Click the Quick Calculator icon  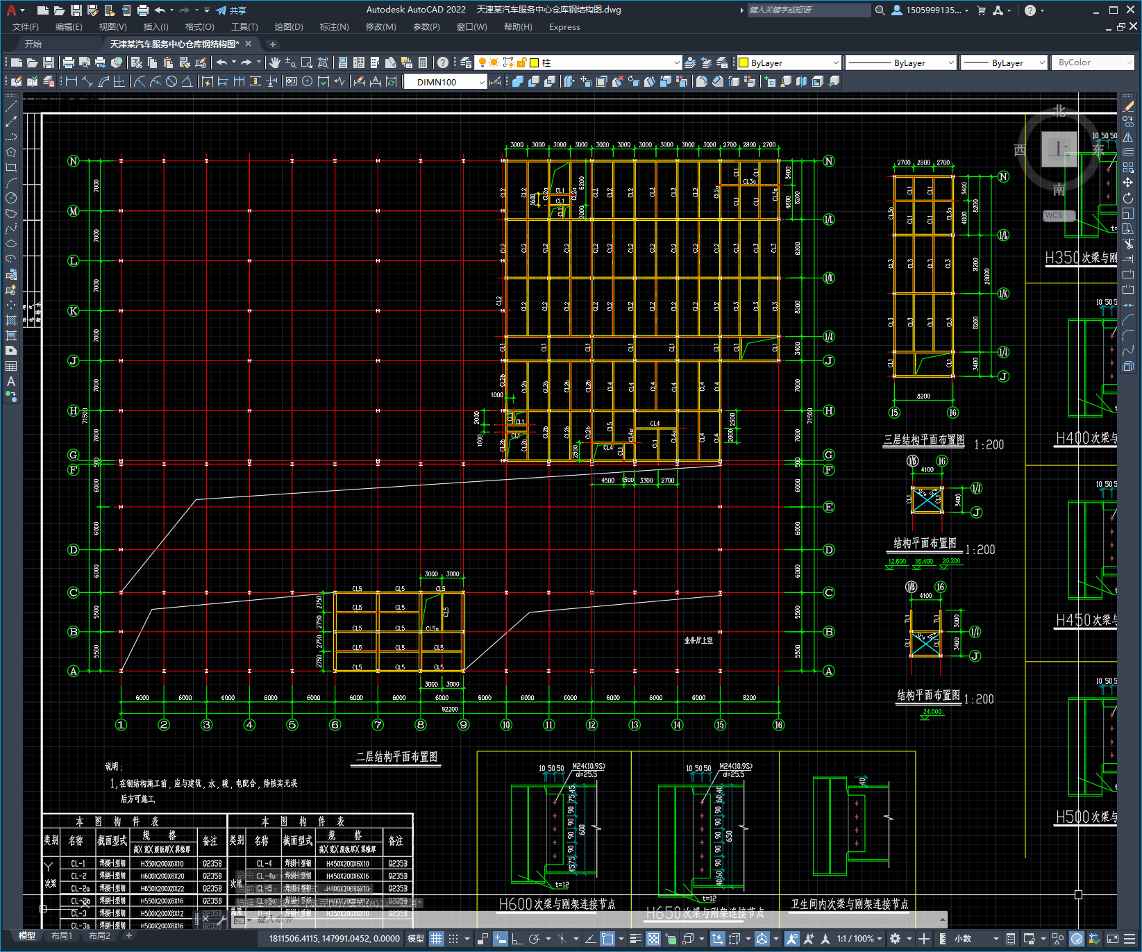(423, 62)
